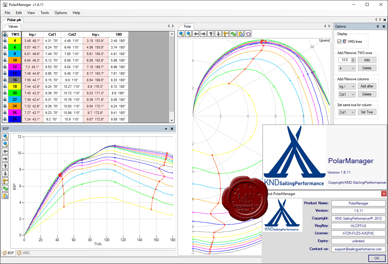Viewport: 388px width, 264px height.
Task: Zoom out on the Polar chart
Action: 188,34
